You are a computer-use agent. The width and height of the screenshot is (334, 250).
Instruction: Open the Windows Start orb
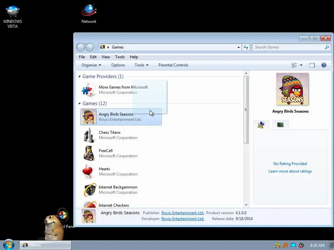point(8,245)
